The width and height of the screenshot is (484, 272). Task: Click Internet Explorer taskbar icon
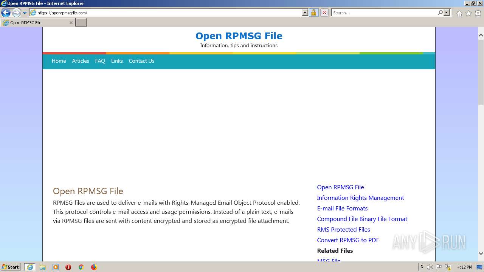click(x=30, y=267)
